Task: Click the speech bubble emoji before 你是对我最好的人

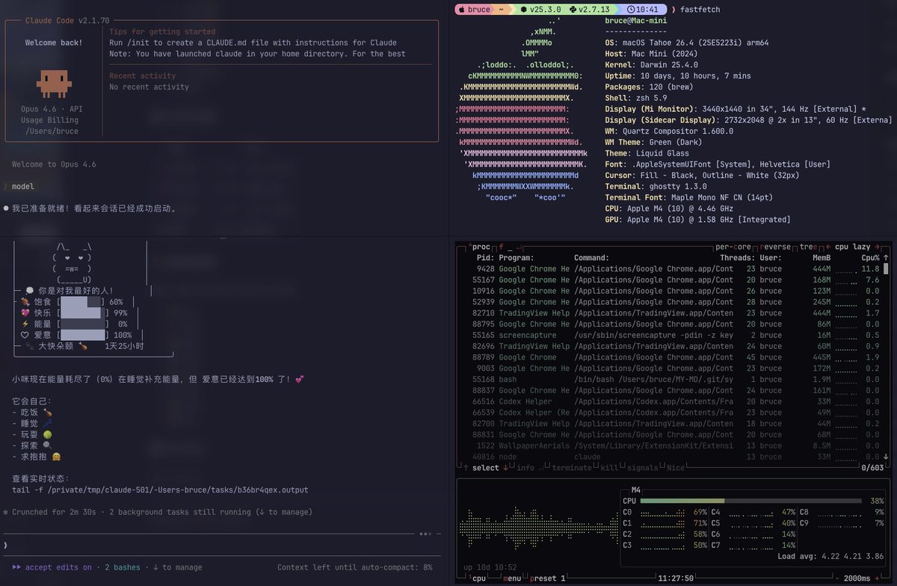Action: pos(28,291)
